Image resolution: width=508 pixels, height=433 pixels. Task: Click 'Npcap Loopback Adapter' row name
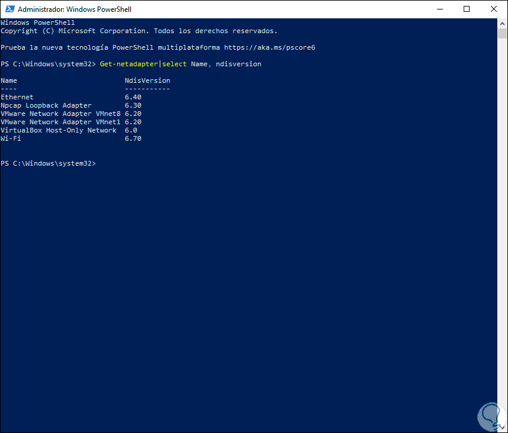pyautogui.click(x=46, y=106)
